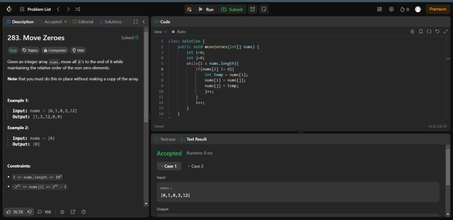The image size is (453, 220).
Task: Expand the Topics tag
Action: pyautogui.click(x=30, y=50)
